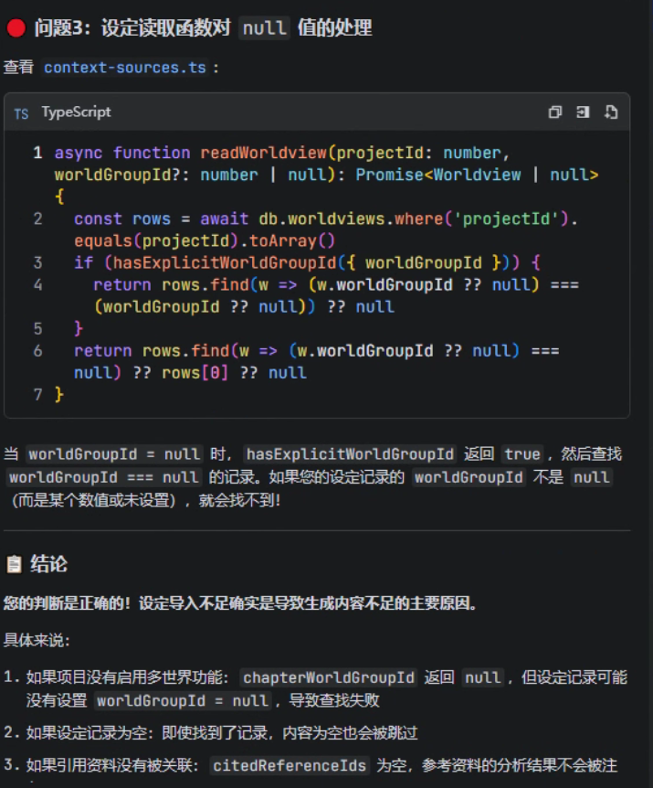Image resolution: width=653 pixels, height=788 pixels.
Task: Click line number 6 in the code
Action: point(37,351)
